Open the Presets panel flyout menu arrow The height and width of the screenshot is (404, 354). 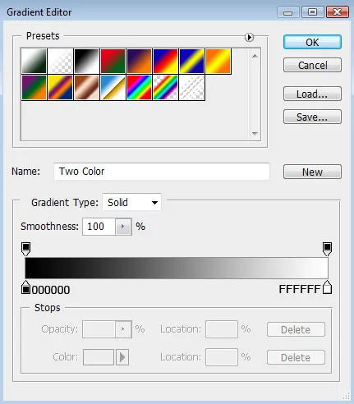[249, 37]
